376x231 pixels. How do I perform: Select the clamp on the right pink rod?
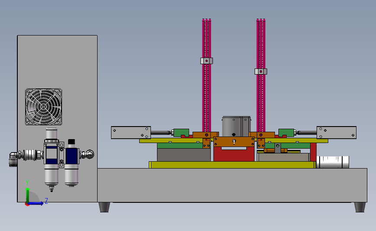click(x=261, y=72)
